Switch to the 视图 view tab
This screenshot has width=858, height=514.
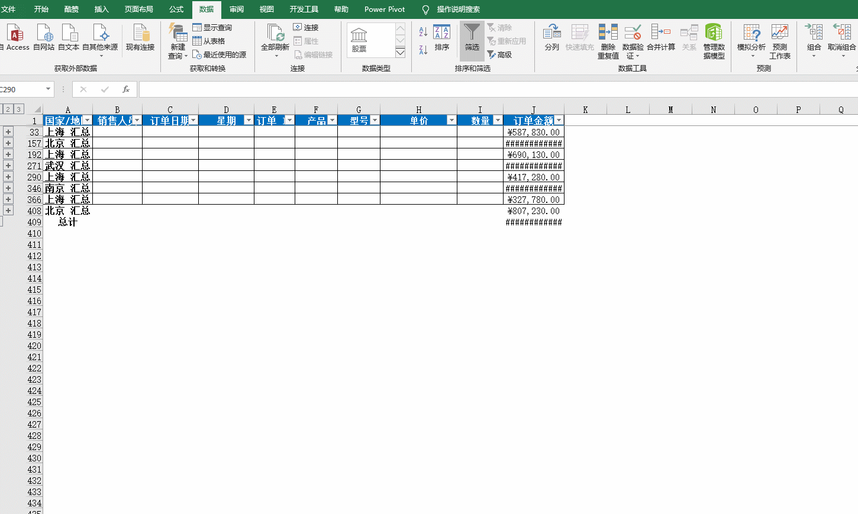[267, 9]
